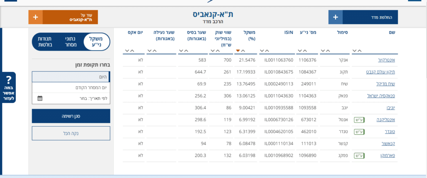Click the ת"א-קנאביס page title
Screen dimensions: 427x178
(213, 15)
